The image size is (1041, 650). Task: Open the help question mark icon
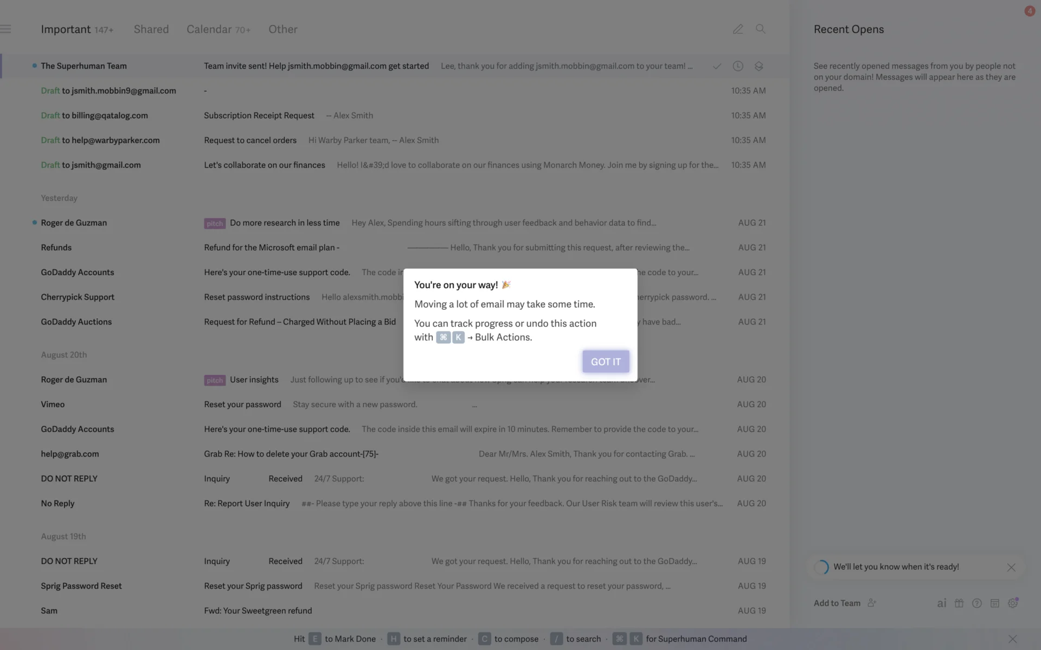[977, 603]
